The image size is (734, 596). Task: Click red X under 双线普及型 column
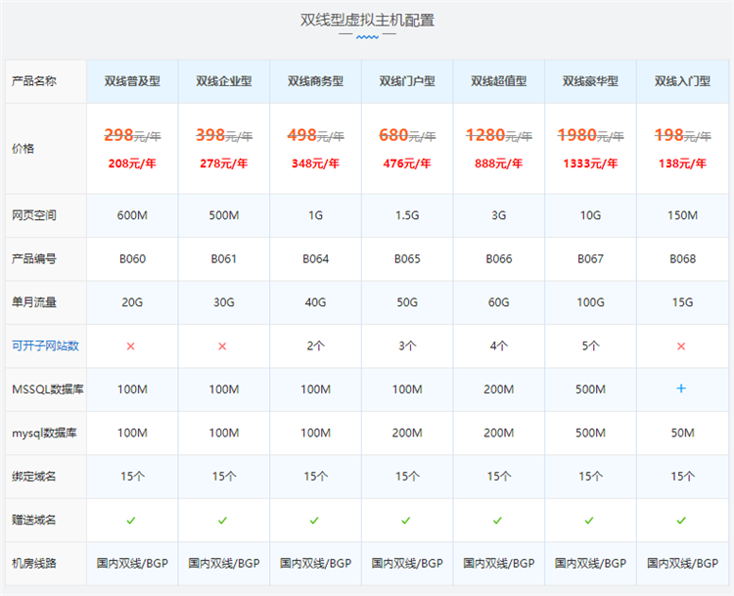(131, 346)
